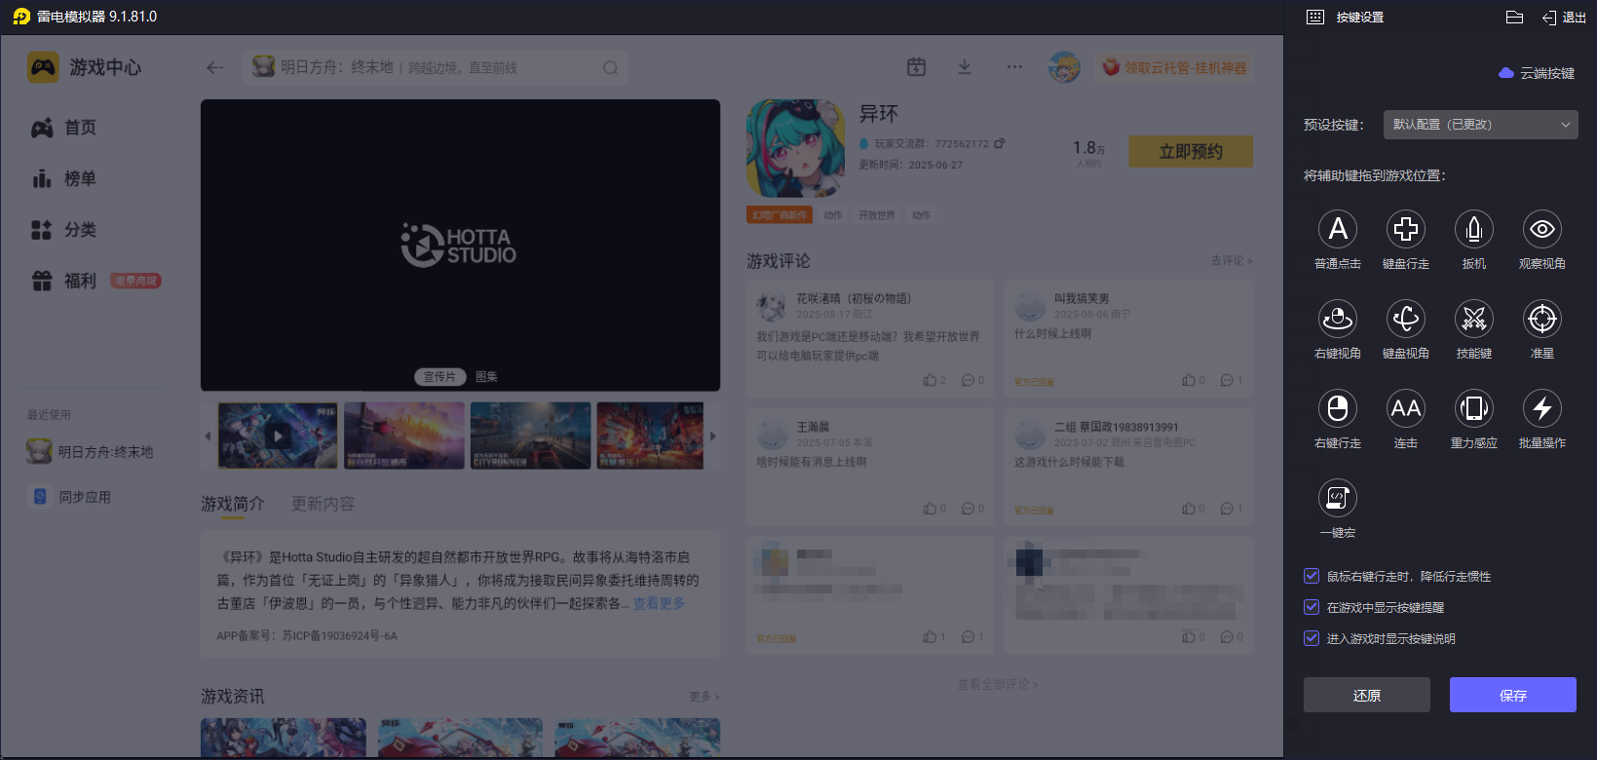Go to 去评论 to write a review
Screen dimensions: 1597x760
[x=1232, y=261]
